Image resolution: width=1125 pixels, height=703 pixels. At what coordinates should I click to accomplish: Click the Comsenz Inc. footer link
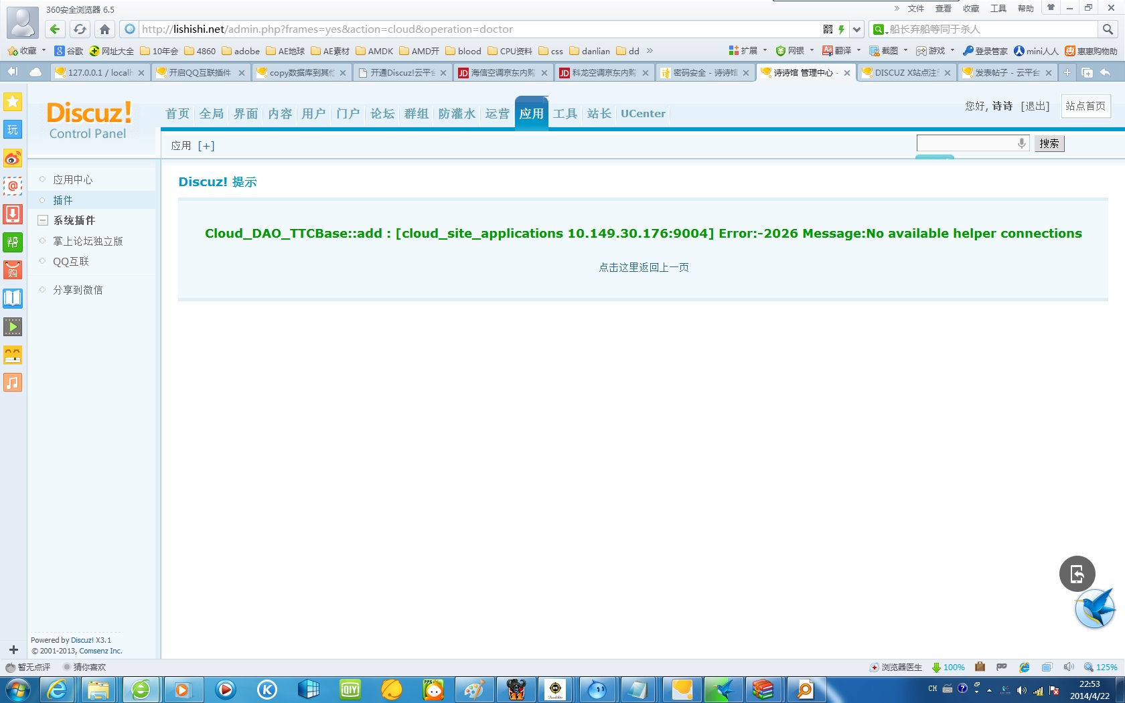click(x=100, y=651)
